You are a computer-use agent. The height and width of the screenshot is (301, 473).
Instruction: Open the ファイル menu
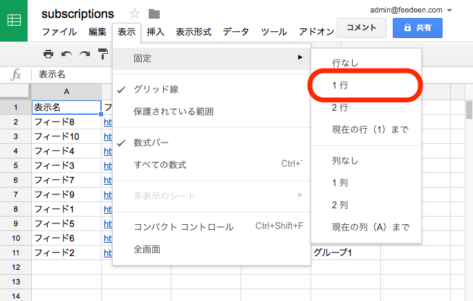59,32
